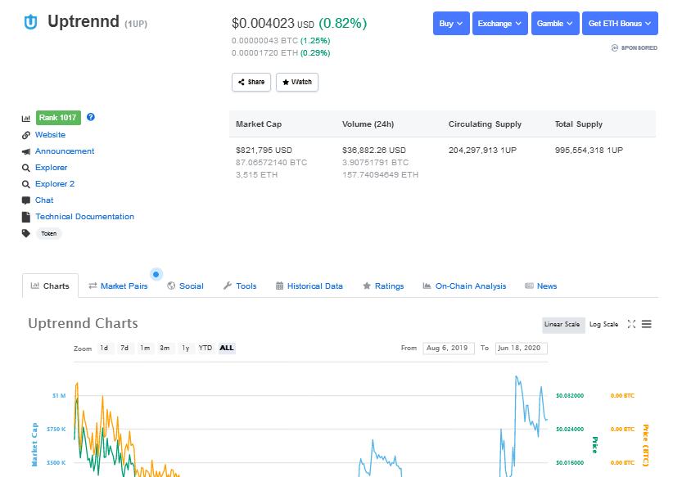Image resolution: width=673 pixels, height=477 pixels.
Task: Open fullscreen chart view icon
Action: pos(631,324)
